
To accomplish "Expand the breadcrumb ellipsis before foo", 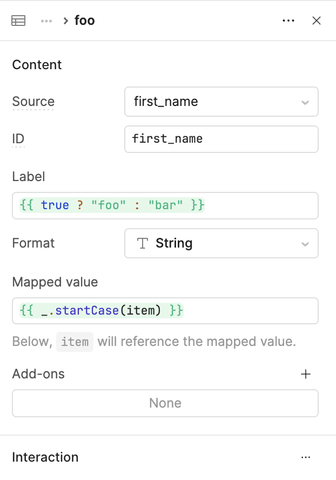I will (x=46, y=21).
